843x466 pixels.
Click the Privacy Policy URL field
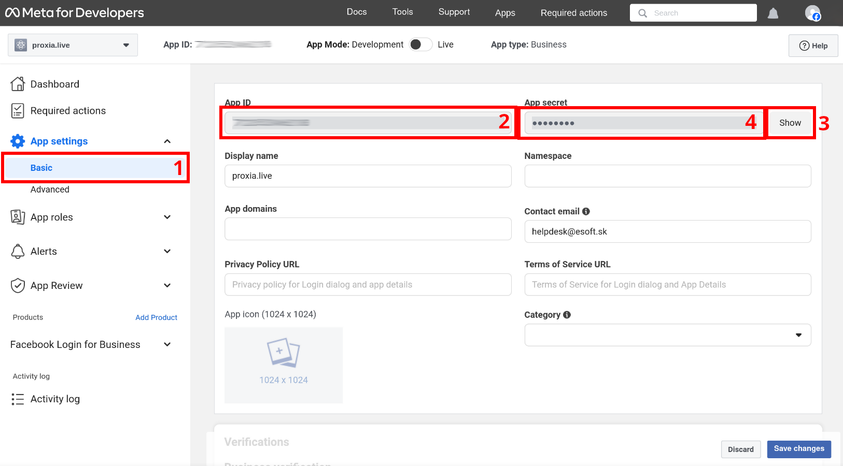(368, 285)
